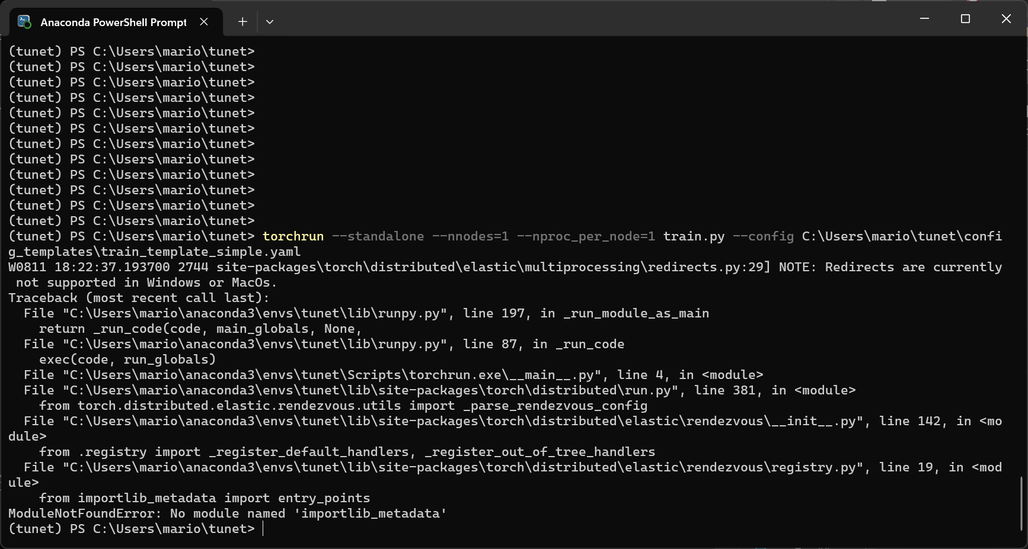
Task: Minimize the terminal window
Action: [924, 19]
